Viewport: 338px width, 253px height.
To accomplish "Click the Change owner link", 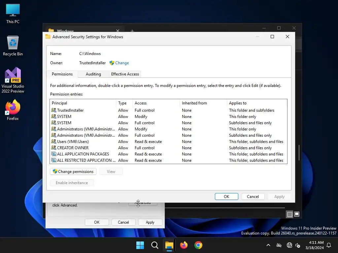I will [x=122, y=63].
